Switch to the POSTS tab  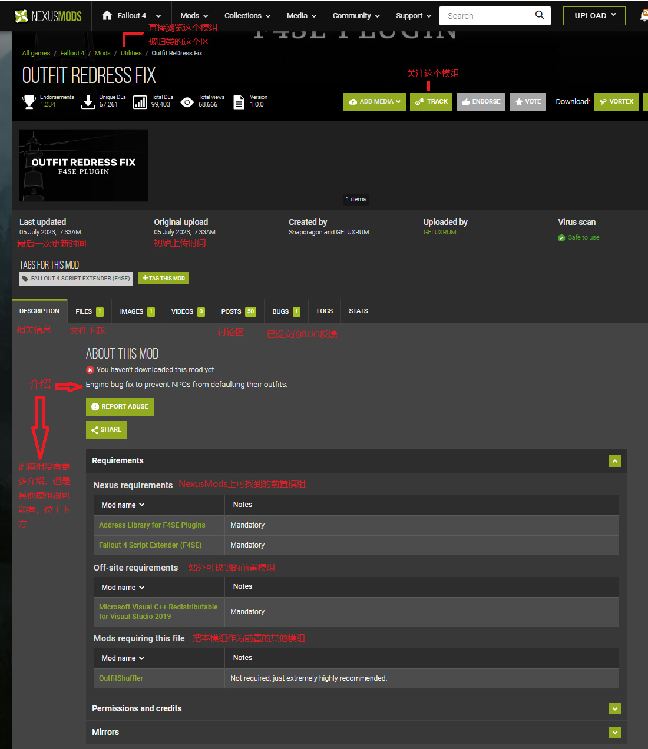(239, 311)
